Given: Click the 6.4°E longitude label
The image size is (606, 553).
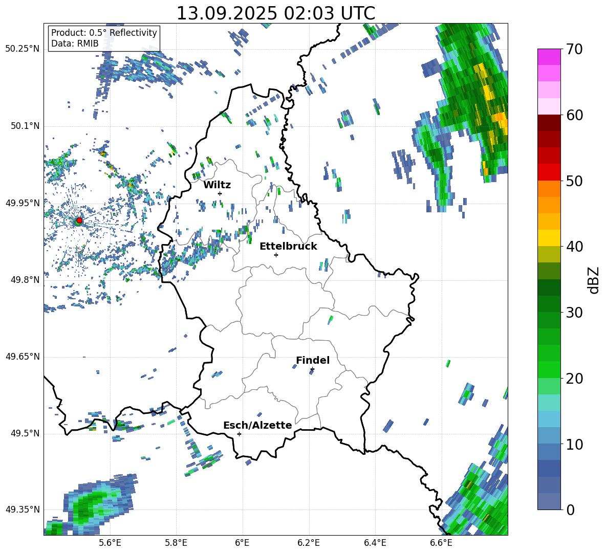Looking at the screenshot, I should [x=375, y=543].
